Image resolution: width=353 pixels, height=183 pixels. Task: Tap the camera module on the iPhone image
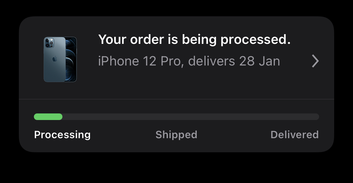pyautogui.click(x=49, y=43)
